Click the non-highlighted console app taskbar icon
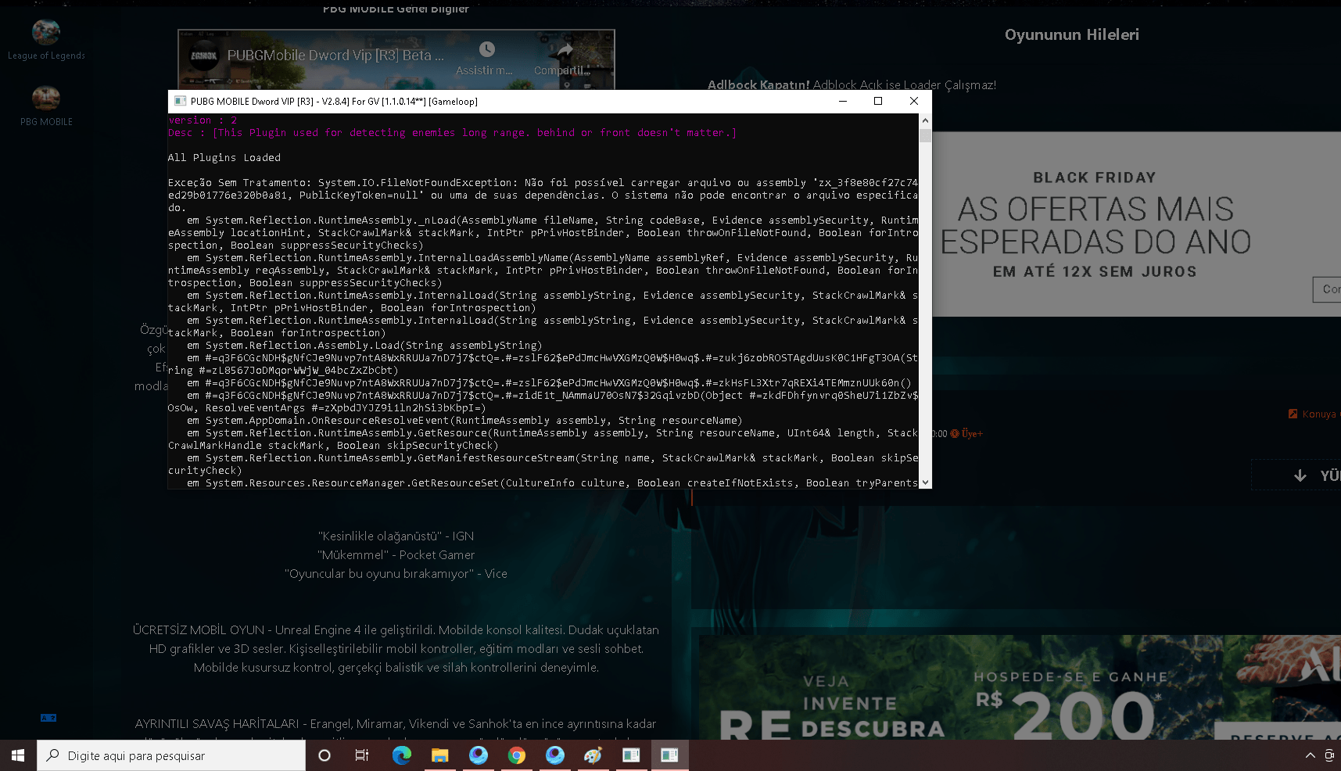The width and height of the screenshot is (1341, 771). pos(632,755)
